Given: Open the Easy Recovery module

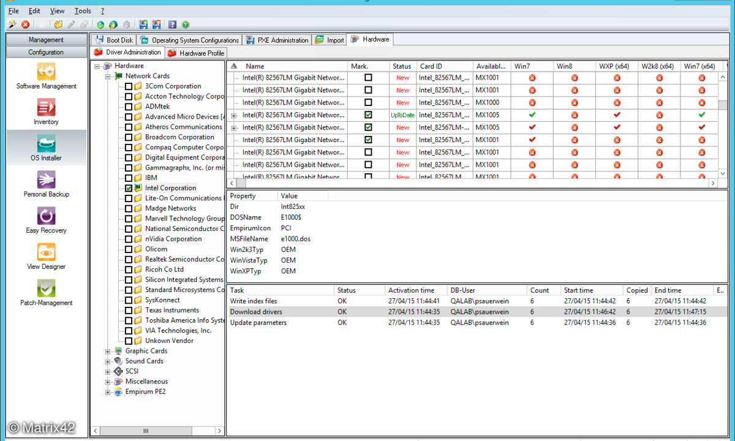Looking at the screenshot, I should pos(47,221).
